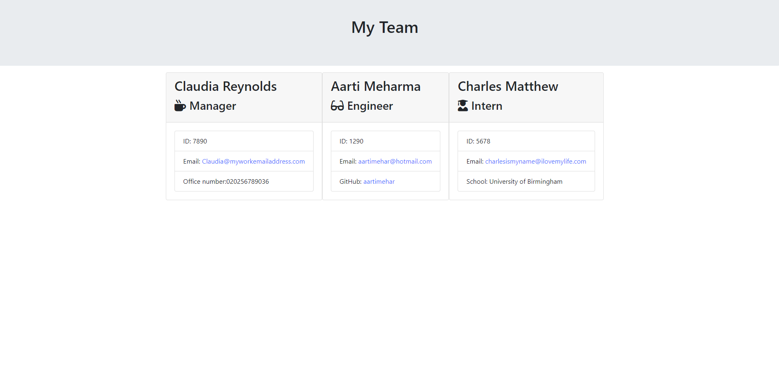Select the My Team page title
Viewport: 779px width, 372px height.
pyautogui.click(x=384, y=27)
